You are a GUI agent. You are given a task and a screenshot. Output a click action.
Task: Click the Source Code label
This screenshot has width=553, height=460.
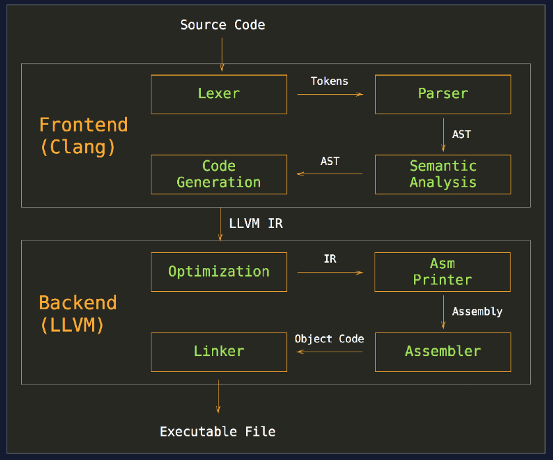[x=223, y=25]
